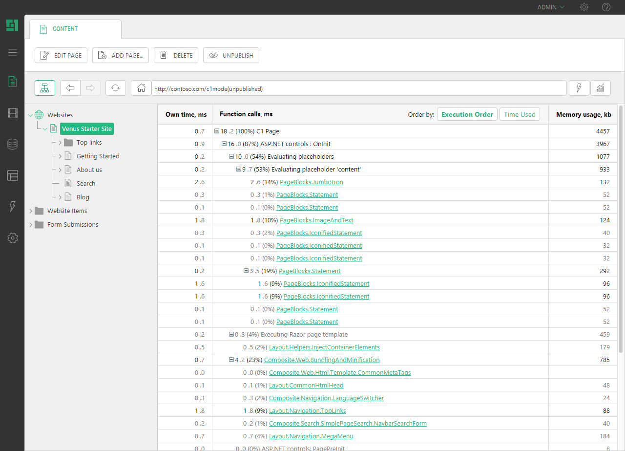
Task: Run the profiler via the lightning icon
Action: point(579,88)
